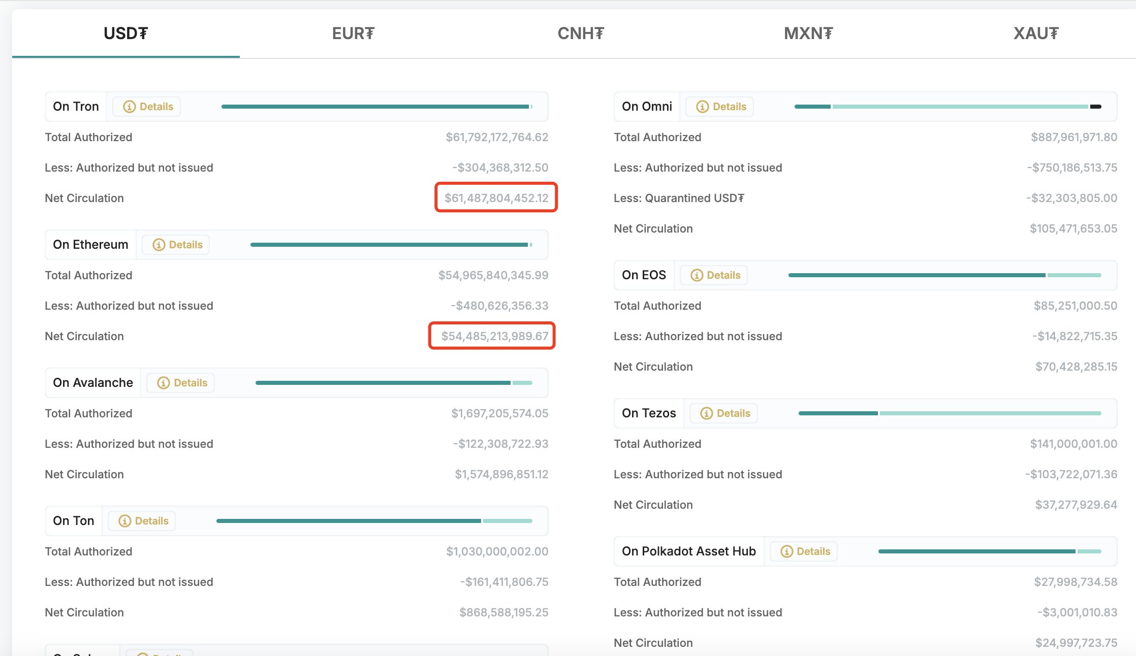
Task: Click the On Tron circulation progress bar
Action: 376,107
